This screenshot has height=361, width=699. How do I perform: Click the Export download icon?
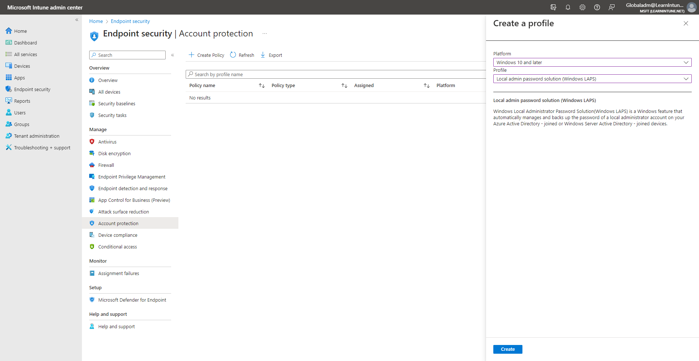(x=263, y=55)
